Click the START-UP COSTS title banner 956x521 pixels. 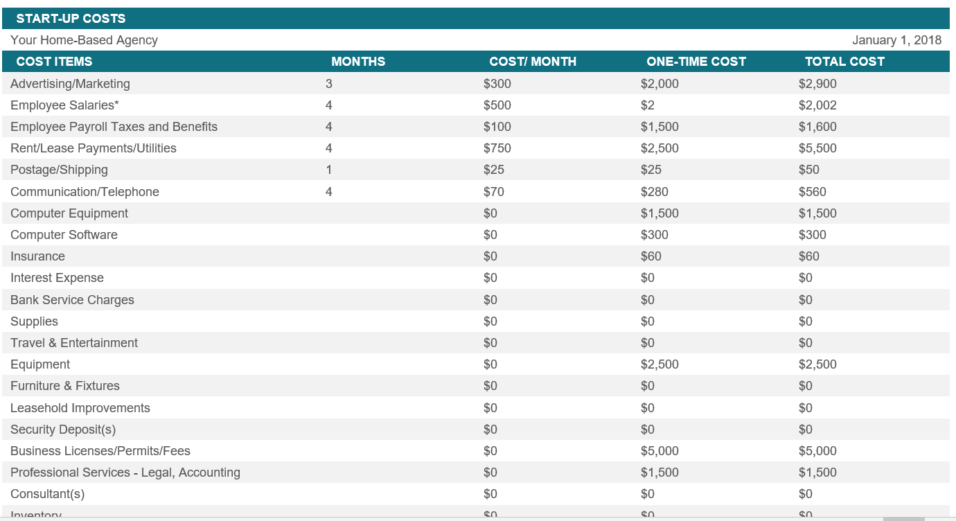click(x=71, y=19)
